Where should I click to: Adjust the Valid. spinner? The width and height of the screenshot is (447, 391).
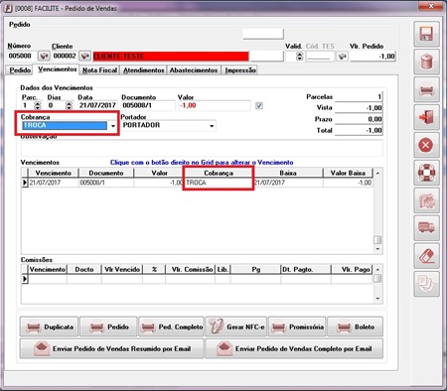click(299, 57)
